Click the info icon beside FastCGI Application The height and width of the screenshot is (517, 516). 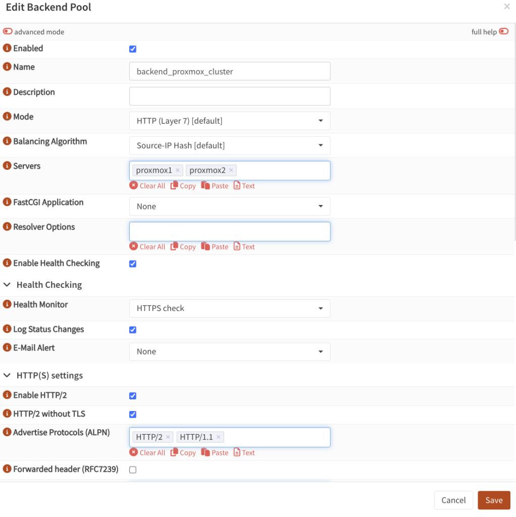[6, 202]
